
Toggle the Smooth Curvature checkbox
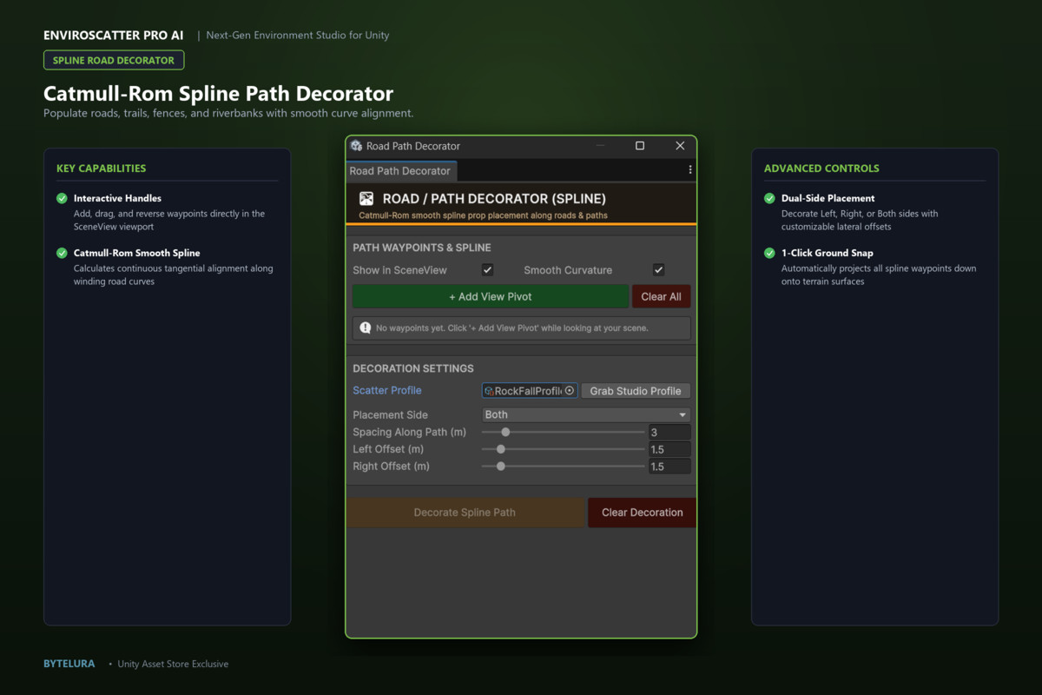(658, 270)
